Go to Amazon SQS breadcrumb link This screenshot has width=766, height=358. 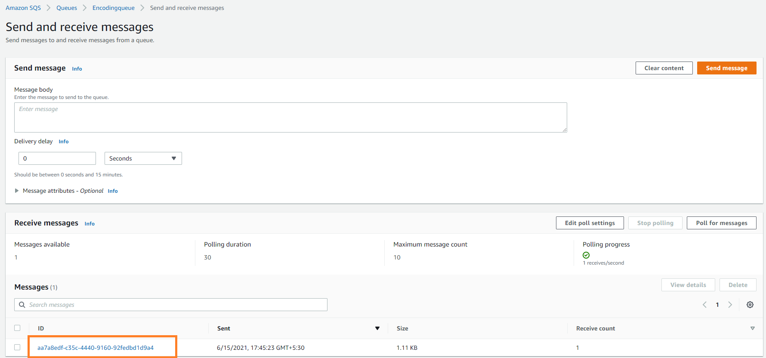coord(23,8)
